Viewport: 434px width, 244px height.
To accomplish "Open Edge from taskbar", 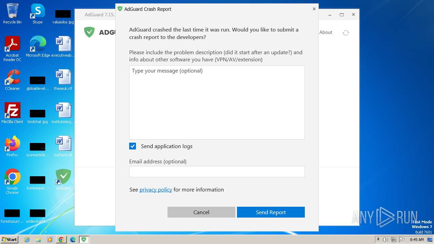I will (73, 240).
